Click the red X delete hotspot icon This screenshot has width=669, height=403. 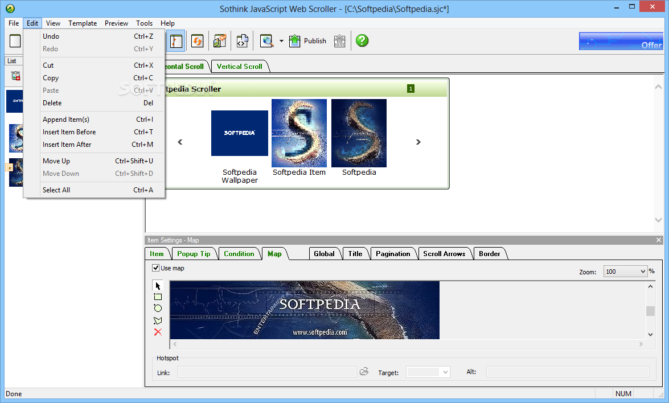point(158,332)
